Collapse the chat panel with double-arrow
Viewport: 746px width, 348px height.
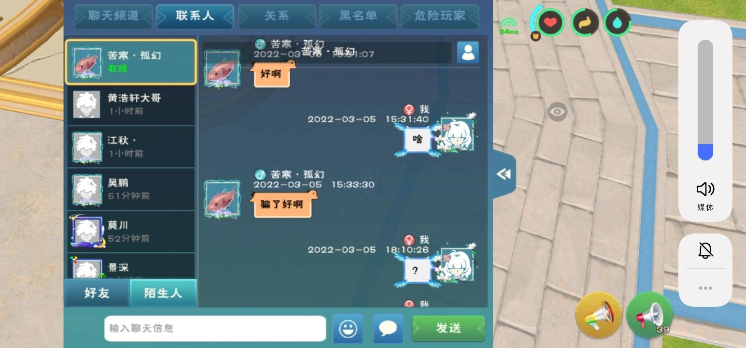504,174
